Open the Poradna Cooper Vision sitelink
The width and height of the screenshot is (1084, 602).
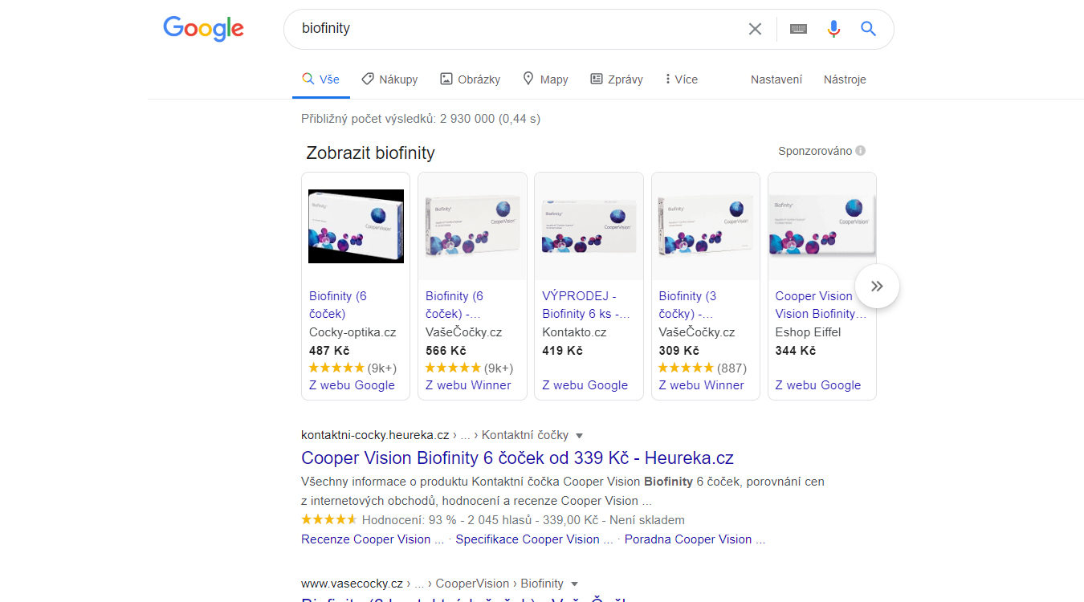[x=695, y=539]
